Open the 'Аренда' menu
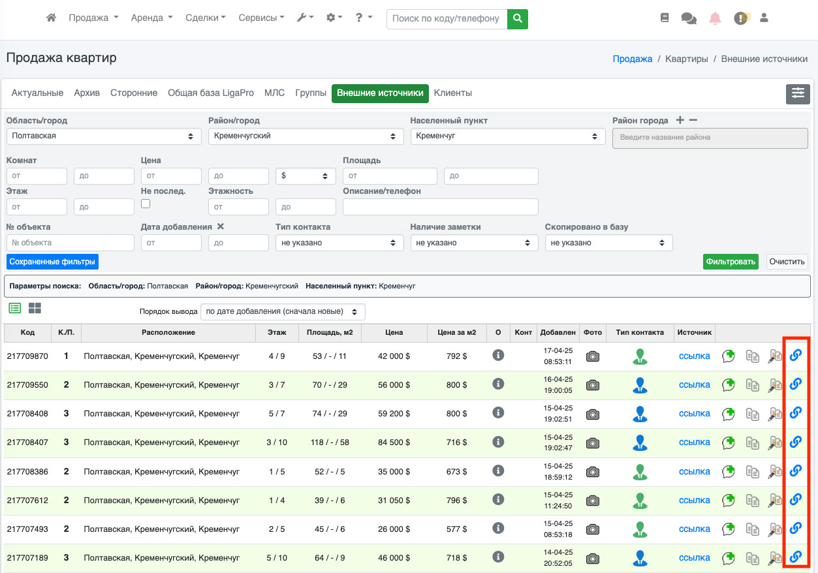The width and height of the screenshot is (818, 573). [x=151, y=18]
